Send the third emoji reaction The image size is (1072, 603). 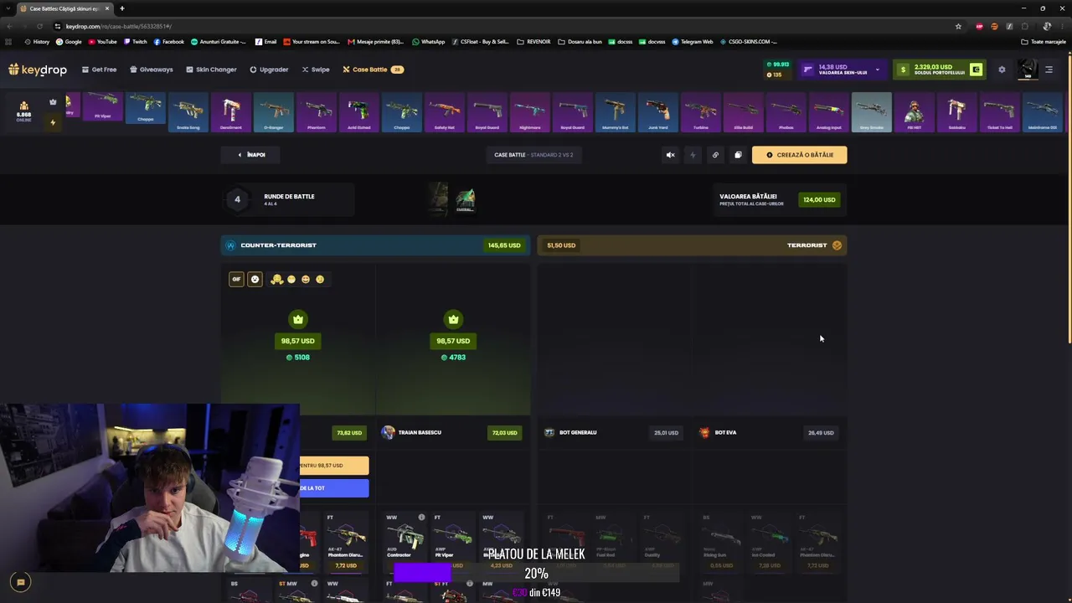(x=306, y=279)
